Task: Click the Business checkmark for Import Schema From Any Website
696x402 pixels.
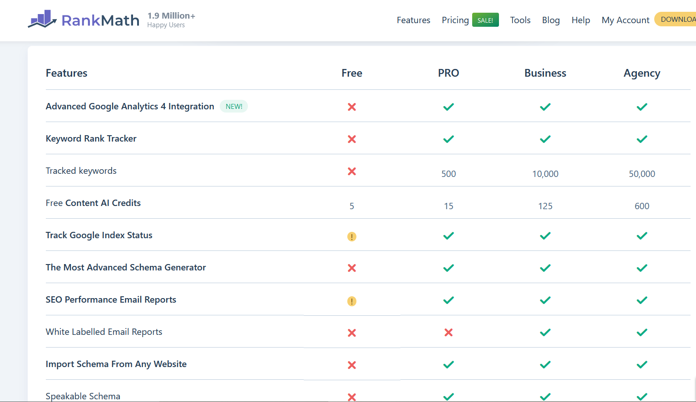Action: (x=545, y=364)
